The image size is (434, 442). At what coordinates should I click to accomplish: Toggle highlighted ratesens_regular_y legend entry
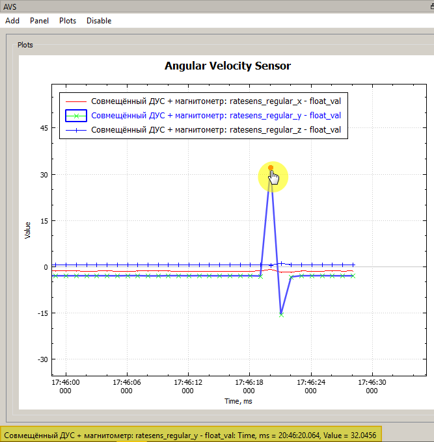click(x=216, y=116)
